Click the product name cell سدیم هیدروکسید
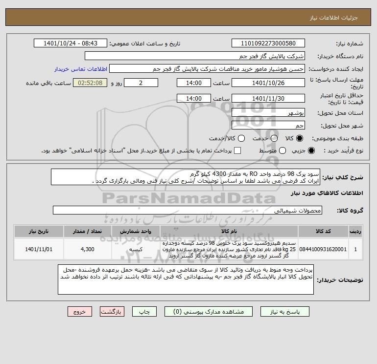Viewport: 377px width, 364px height. (x=229, y=249)
